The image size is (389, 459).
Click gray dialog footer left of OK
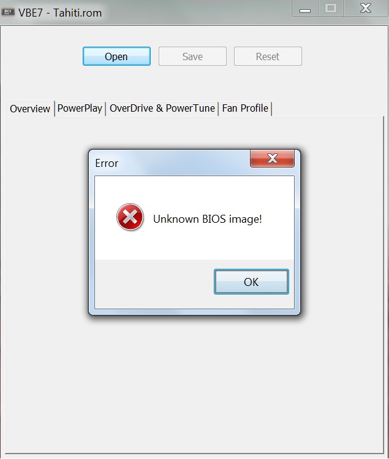154,283
